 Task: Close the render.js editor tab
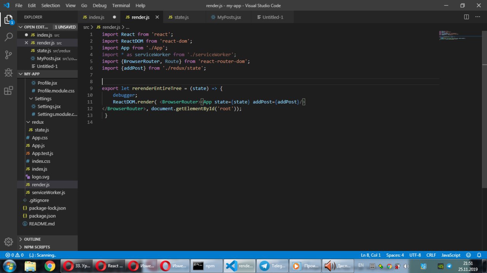(157, 17)
